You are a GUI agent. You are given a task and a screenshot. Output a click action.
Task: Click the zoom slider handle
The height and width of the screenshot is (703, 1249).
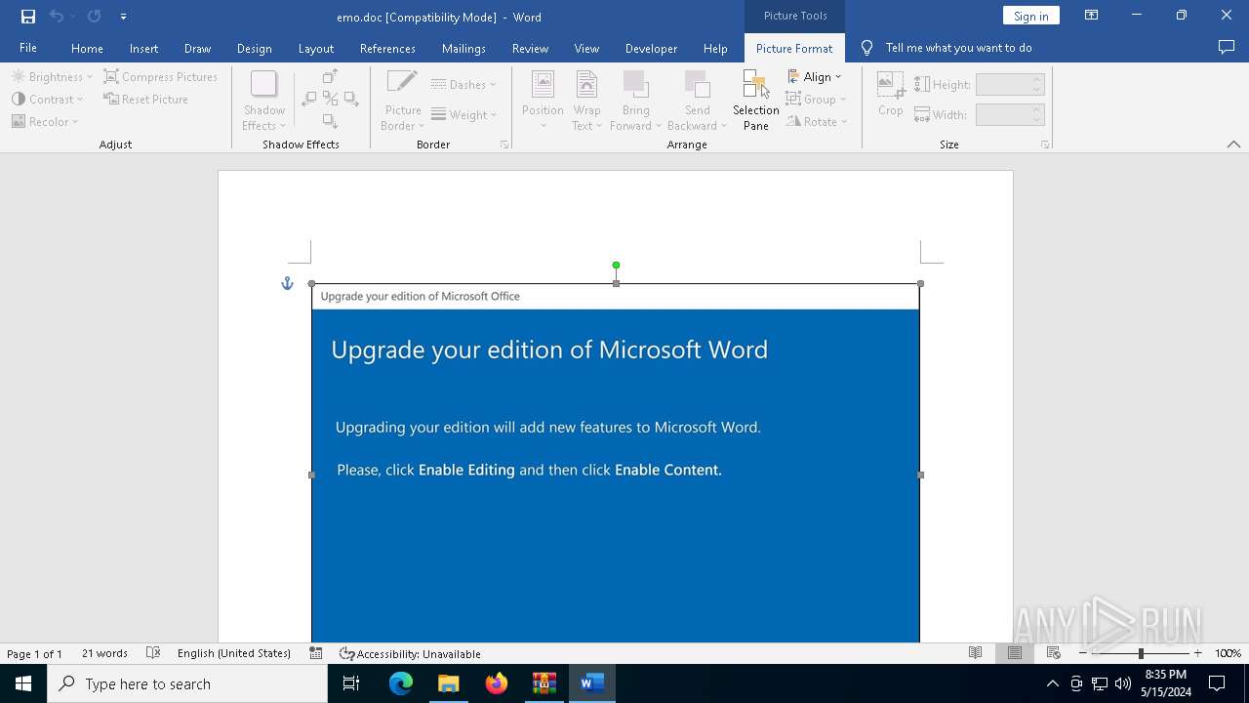pos(1141,653)
